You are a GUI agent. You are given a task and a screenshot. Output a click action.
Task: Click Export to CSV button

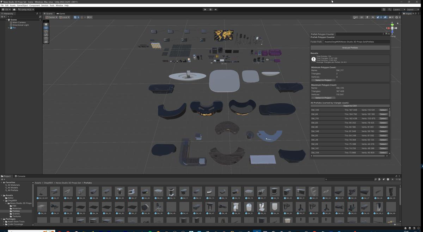[350, 106]
